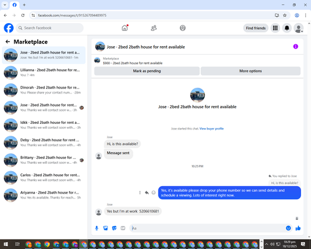Image resolution: width=311 pixels, height=249 pixels.
Task: Click the install app icon in address bar
Action: pos(277,16)
